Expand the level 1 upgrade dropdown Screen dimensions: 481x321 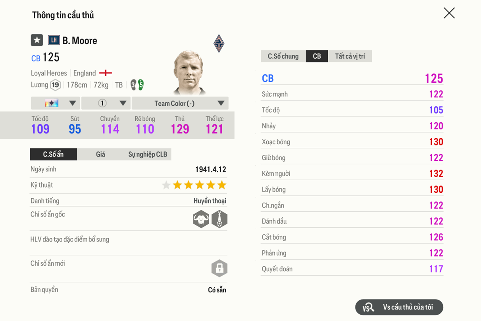click(x=106, y=103)
